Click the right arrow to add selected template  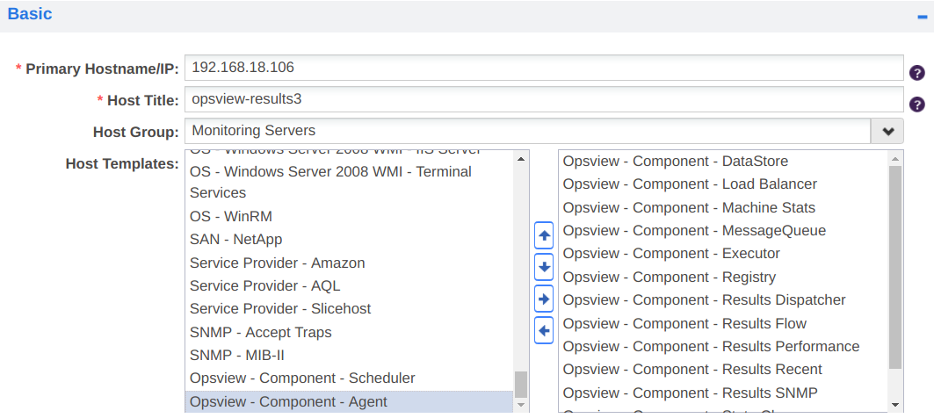pyautogui.click(x=544, y=299)
